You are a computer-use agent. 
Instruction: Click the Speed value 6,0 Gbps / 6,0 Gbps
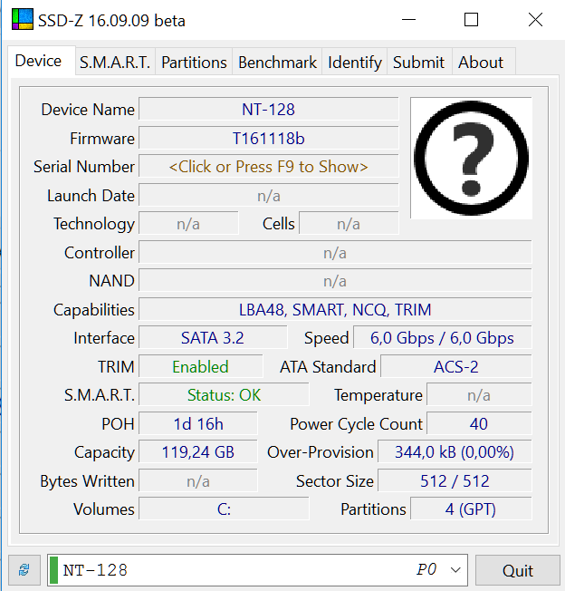click(x=442, y=338)
